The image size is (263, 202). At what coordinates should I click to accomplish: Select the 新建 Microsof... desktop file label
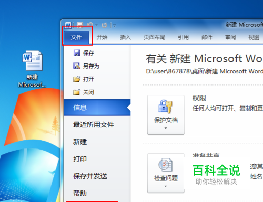(32, 81)
